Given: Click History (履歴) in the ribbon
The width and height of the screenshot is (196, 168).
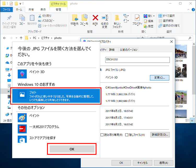Looking at the screenshot, I should (148, 26).
